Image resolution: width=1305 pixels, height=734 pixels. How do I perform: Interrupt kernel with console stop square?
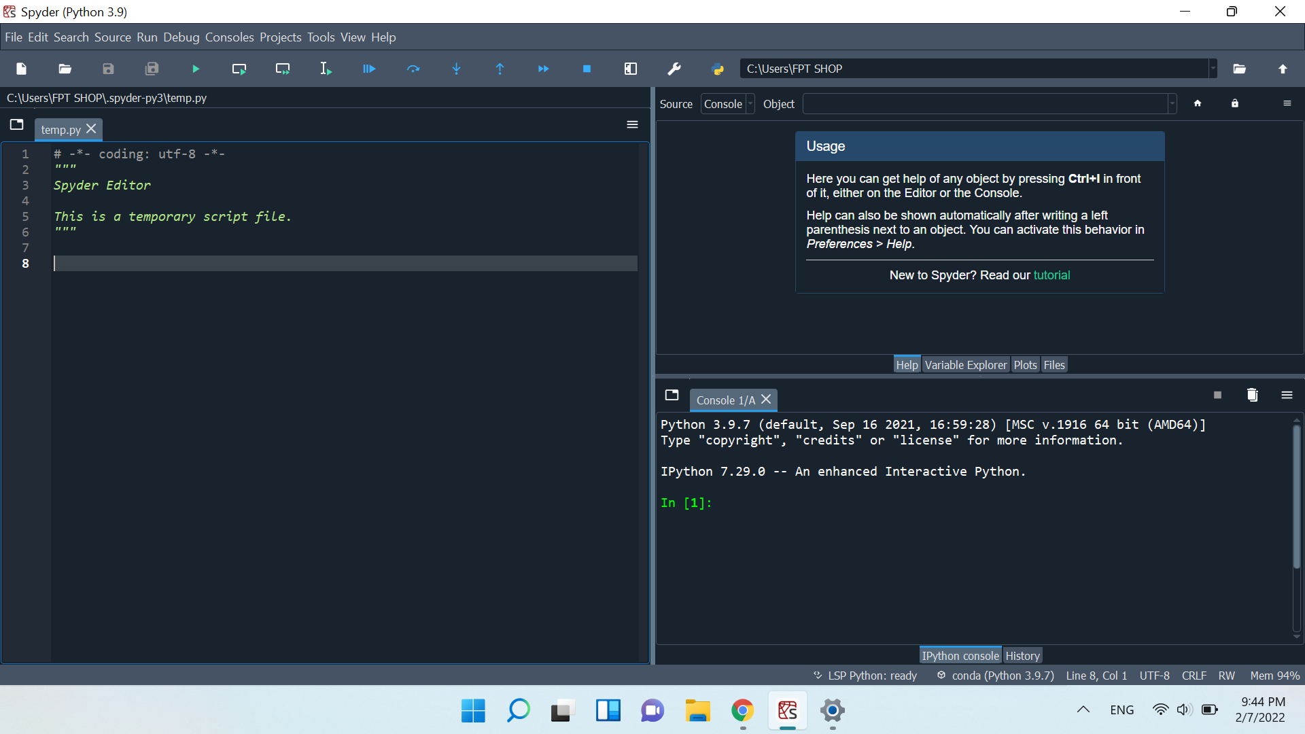coord(1217,395)
